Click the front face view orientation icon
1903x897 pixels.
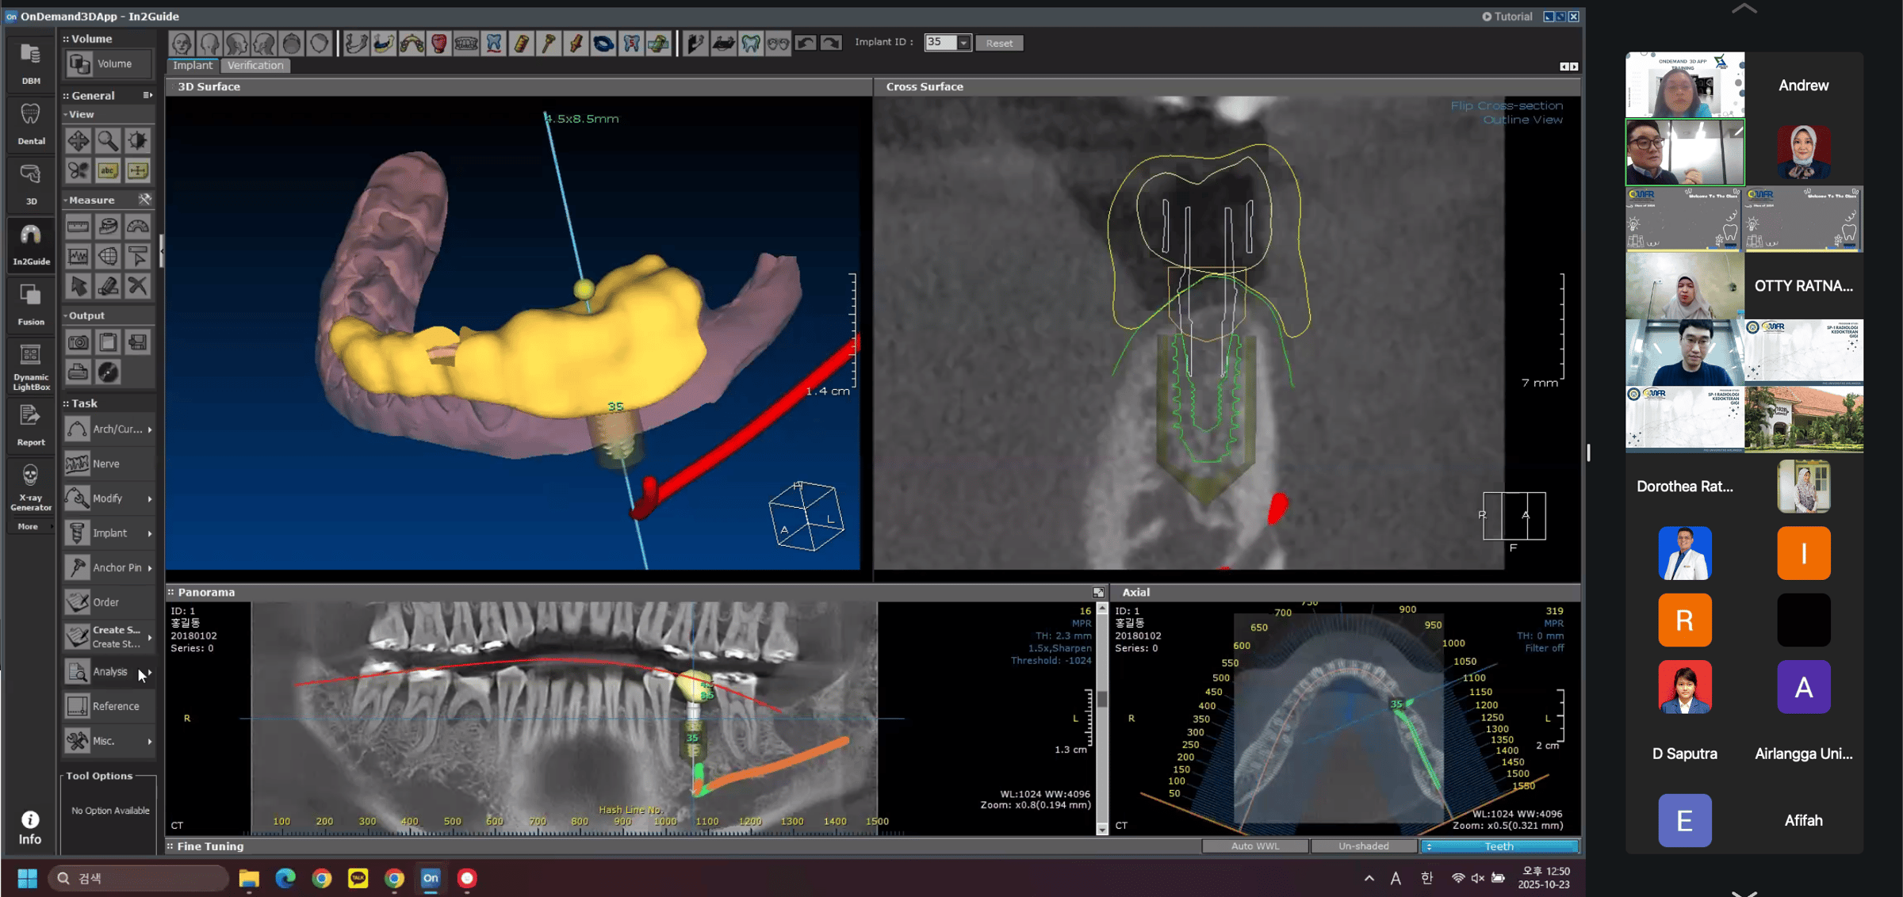tap(182, 43)
